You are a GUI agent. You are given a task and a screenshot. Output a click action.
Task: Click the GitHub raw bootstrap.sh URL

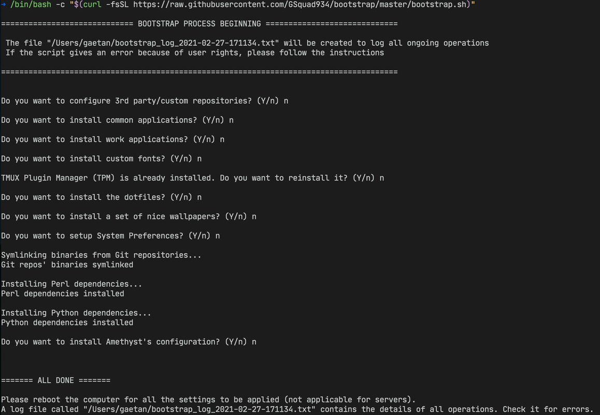pyautogui.click(x=299, y=5)
